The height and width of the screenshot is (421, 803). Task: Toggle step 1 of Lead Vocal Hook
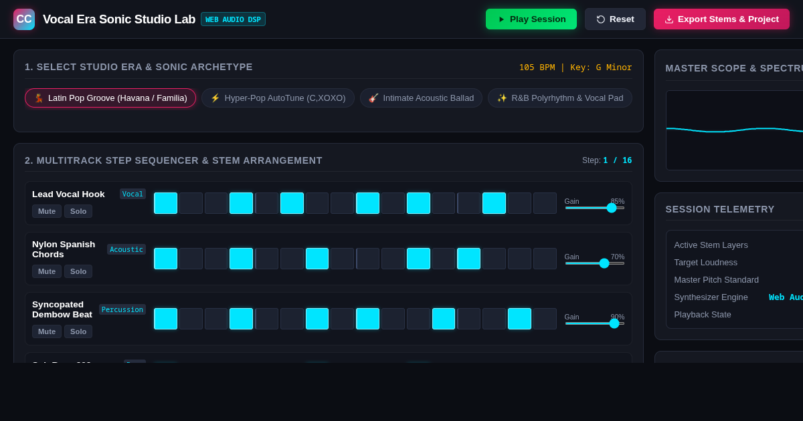tap(166, 203)
